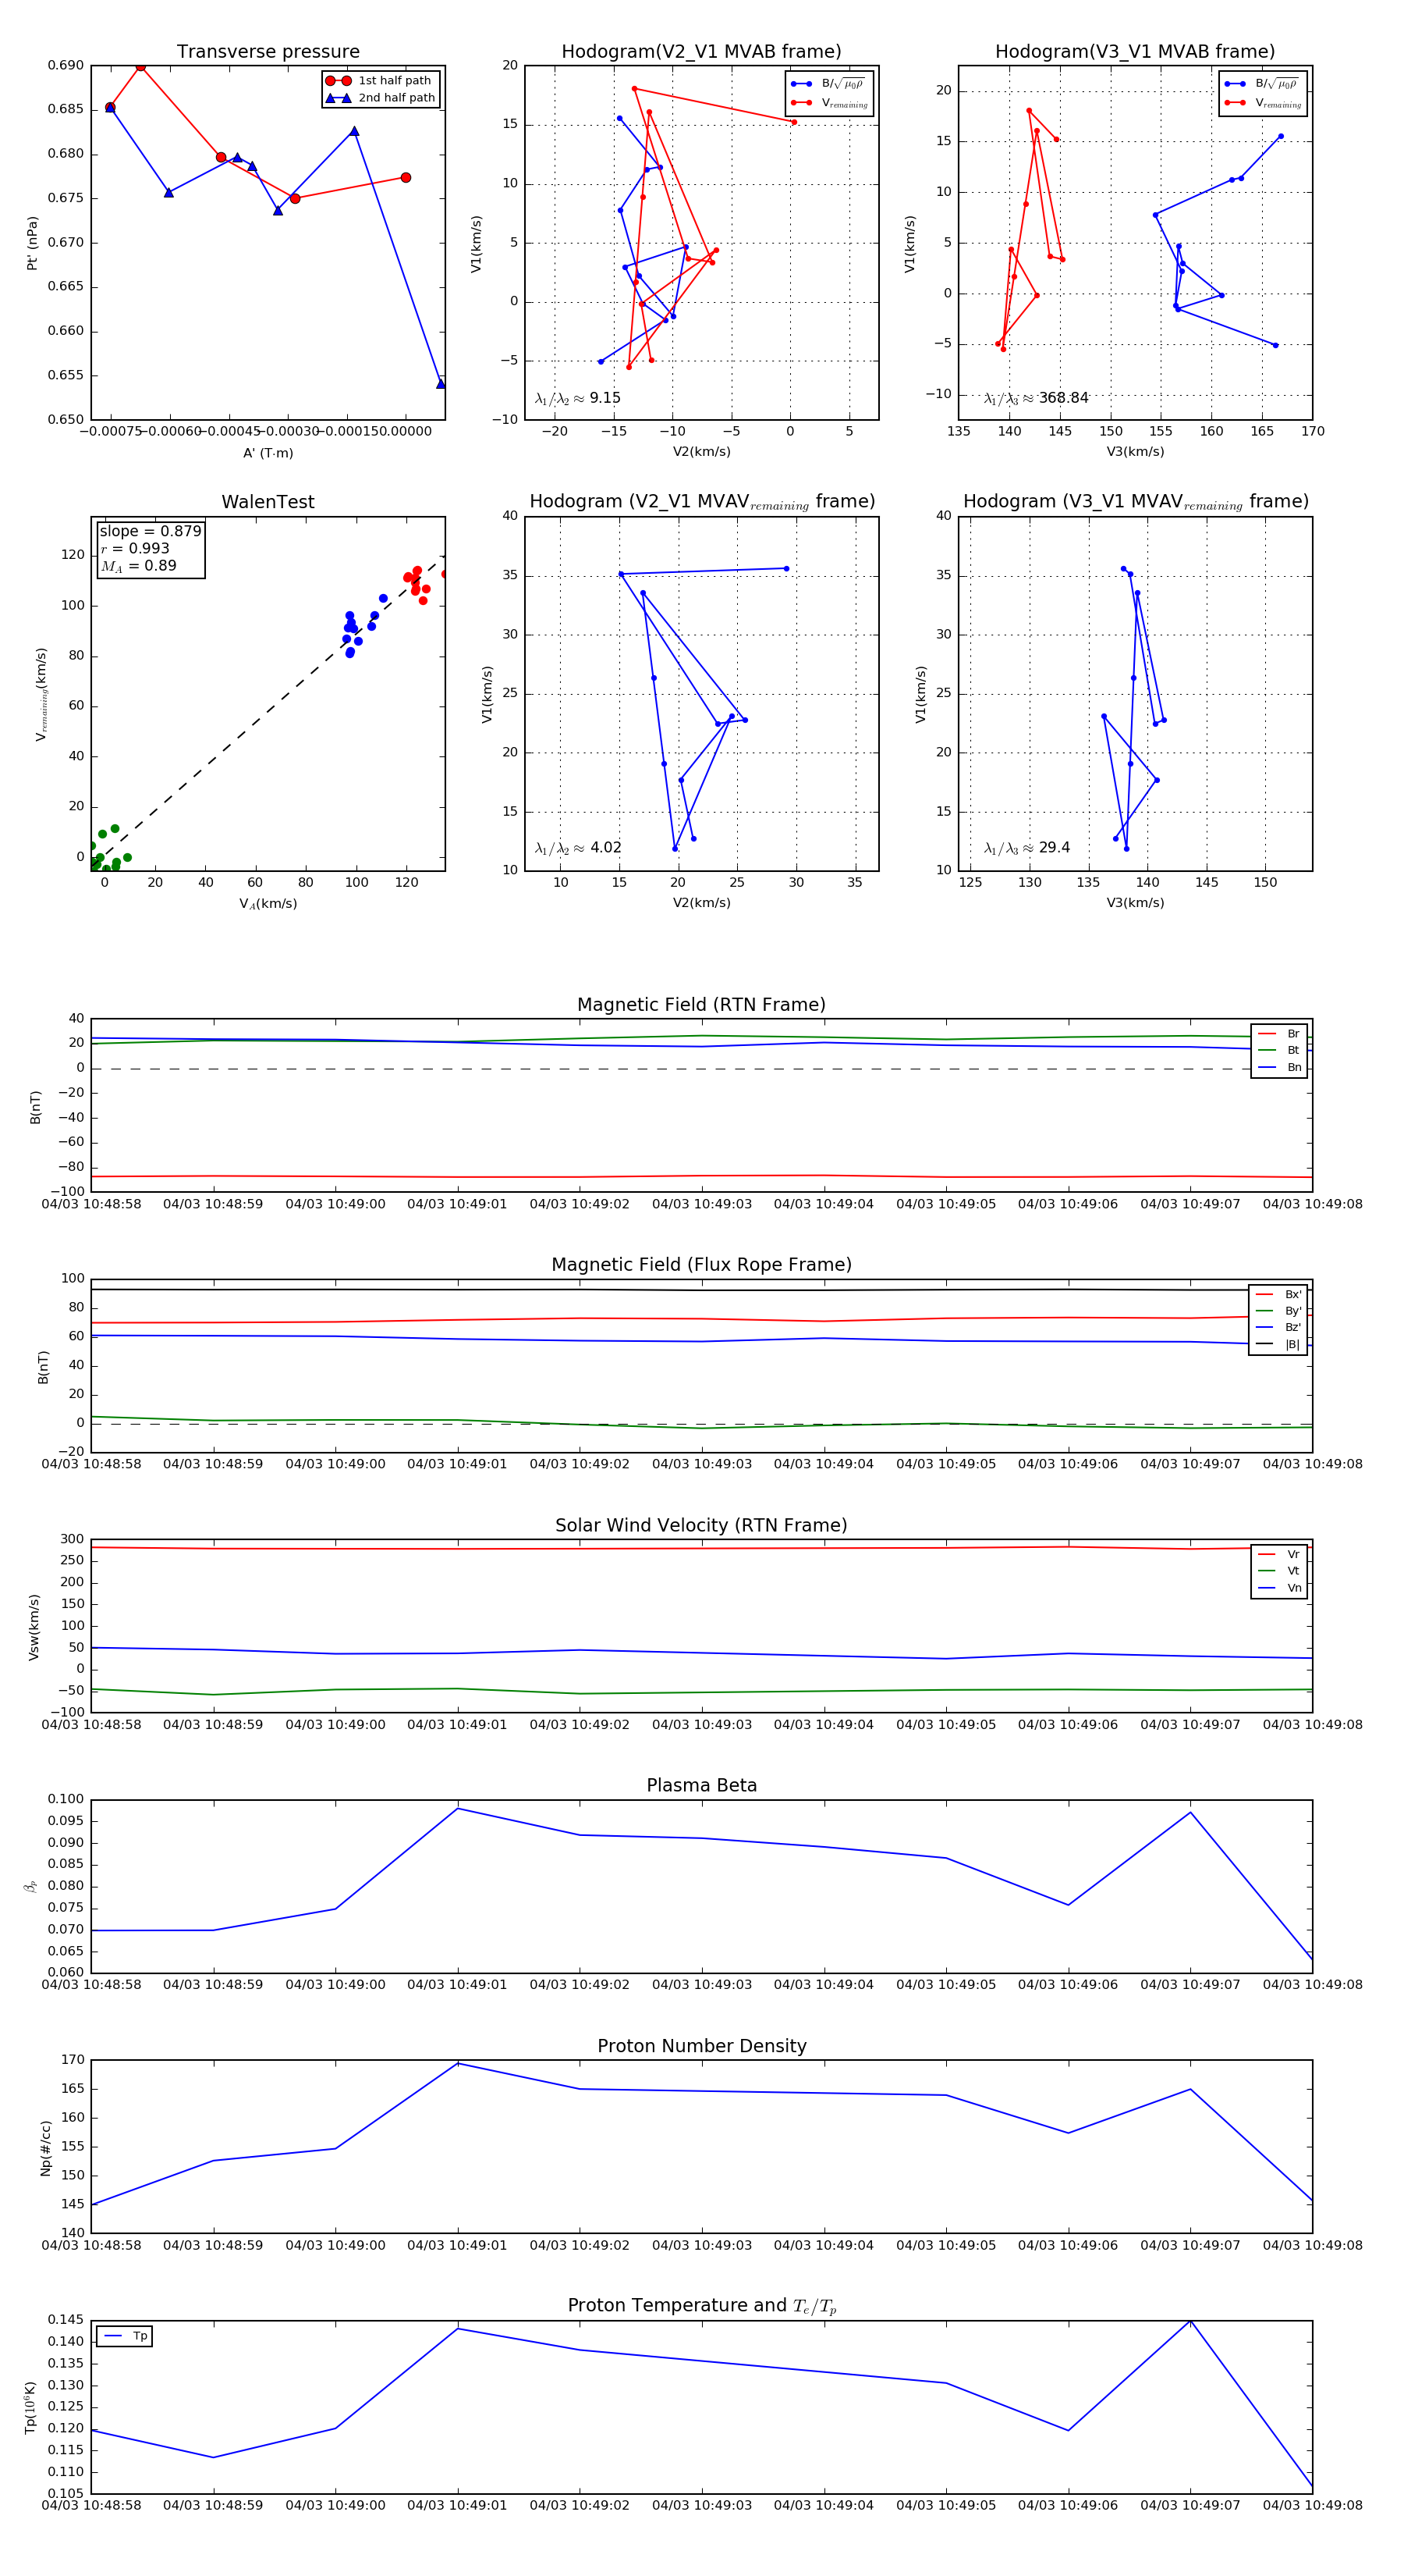Click the 'Solar Wind Velocity (RTN Frame)' title
1404x2576 pixels.
[x=701, y=1525]
